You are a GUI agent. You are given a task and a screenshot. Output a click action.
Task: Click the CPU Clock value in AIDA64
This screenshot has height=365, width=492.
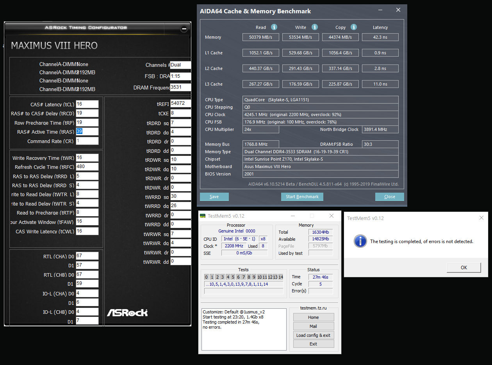coord(321,115)
